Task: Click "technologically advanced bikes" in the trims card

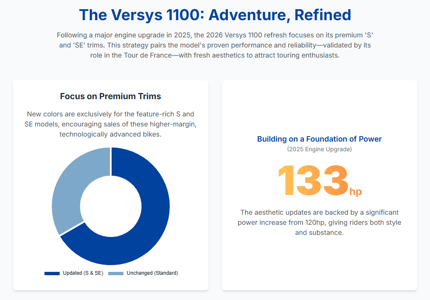Action: [110, 134]
